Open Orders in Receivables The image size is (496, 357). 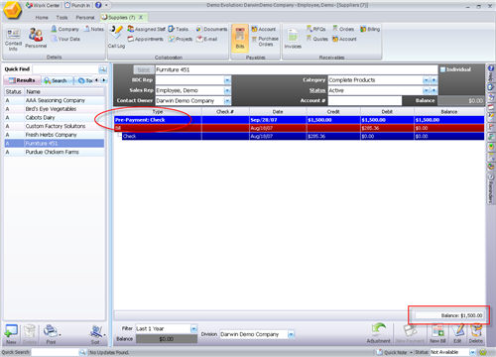point(343,29)
